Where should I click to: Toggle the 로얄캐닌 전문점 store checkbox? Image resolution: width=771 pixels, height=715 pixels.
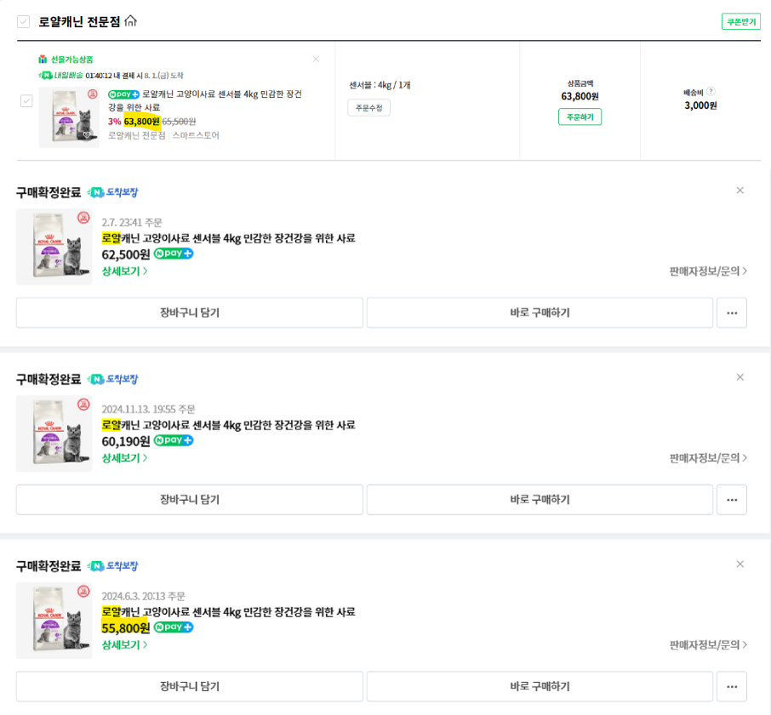point(24,22)
